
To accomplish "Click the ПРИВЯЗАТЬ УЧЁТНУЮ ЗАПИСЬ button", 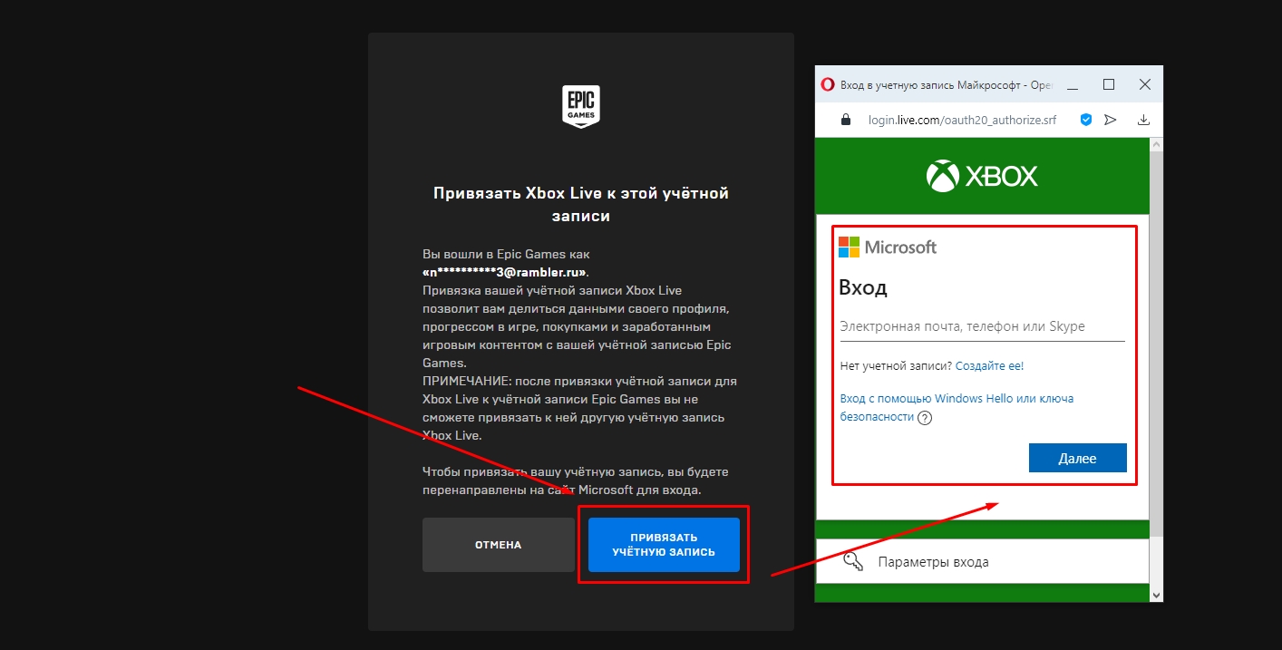I will point(664,545).
